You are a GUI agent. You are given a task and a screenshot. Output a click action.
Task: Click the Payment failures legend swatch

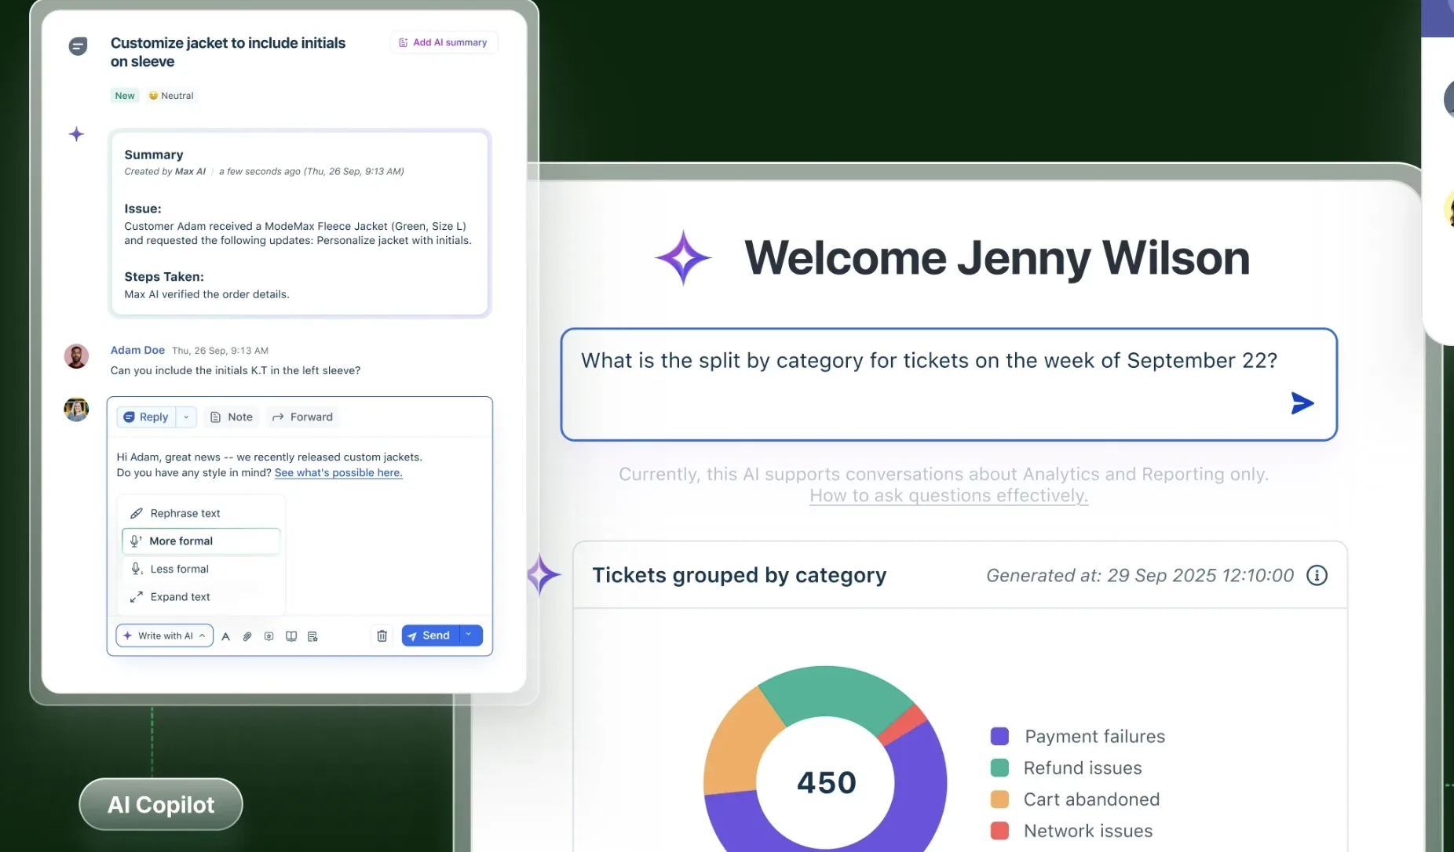pyautogui.click(x=999, y=736)
